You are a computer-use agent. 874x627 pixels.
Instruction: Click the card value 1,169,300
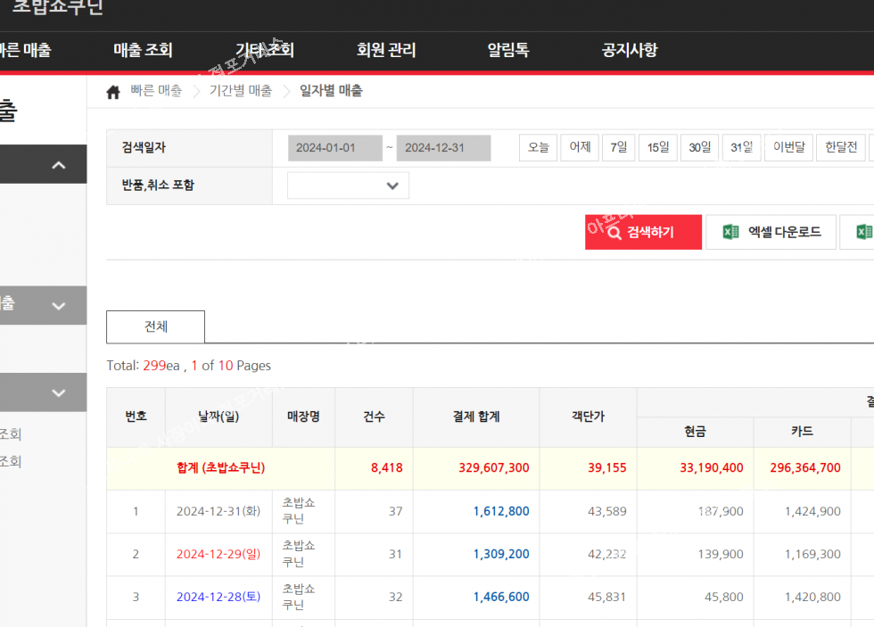tap(812, 554)
